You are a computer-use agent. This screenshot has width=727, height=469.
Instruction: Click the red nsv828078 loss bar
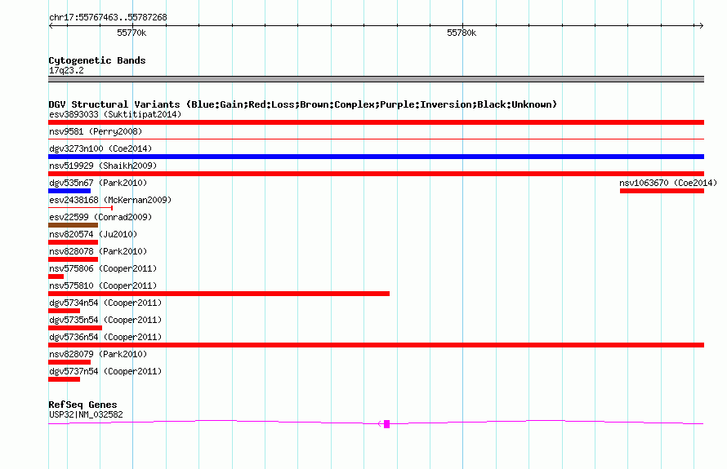pos(74,259)
